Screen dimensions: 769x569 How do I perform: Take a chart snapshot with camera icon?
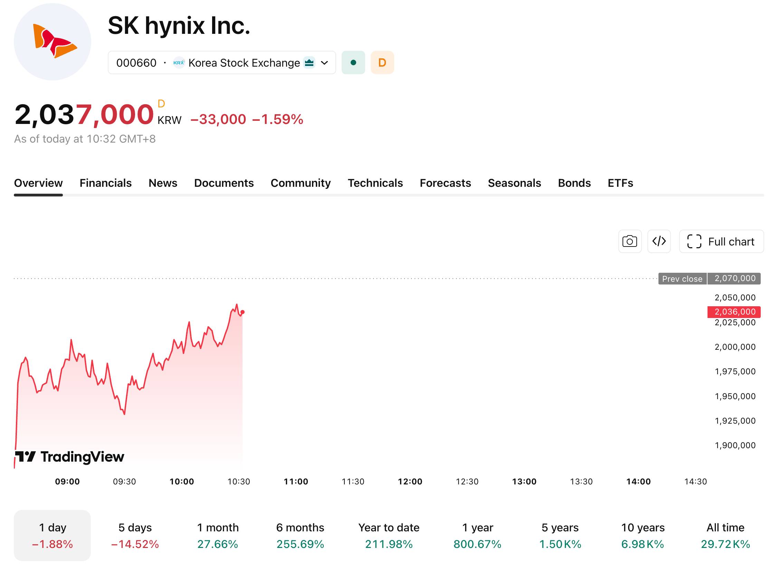coord(630,241)
